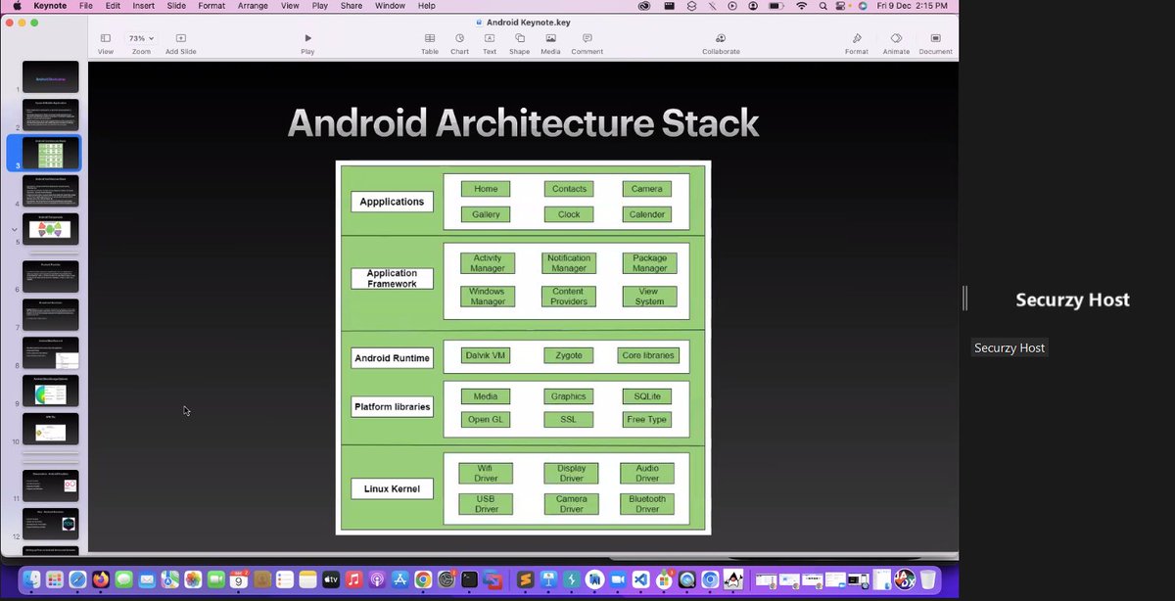1175x601 pixels.
Task: Open the Media menu in the toolbar
Action: pyautogui.click(x=550, y=38)
